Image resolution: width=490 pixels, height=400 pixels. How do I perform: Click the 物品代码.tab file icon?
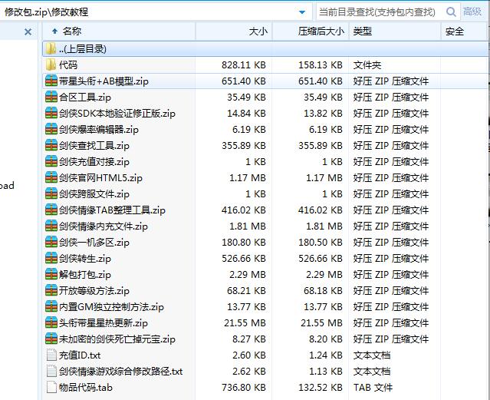pyautogui.click(x=51, y=388)
